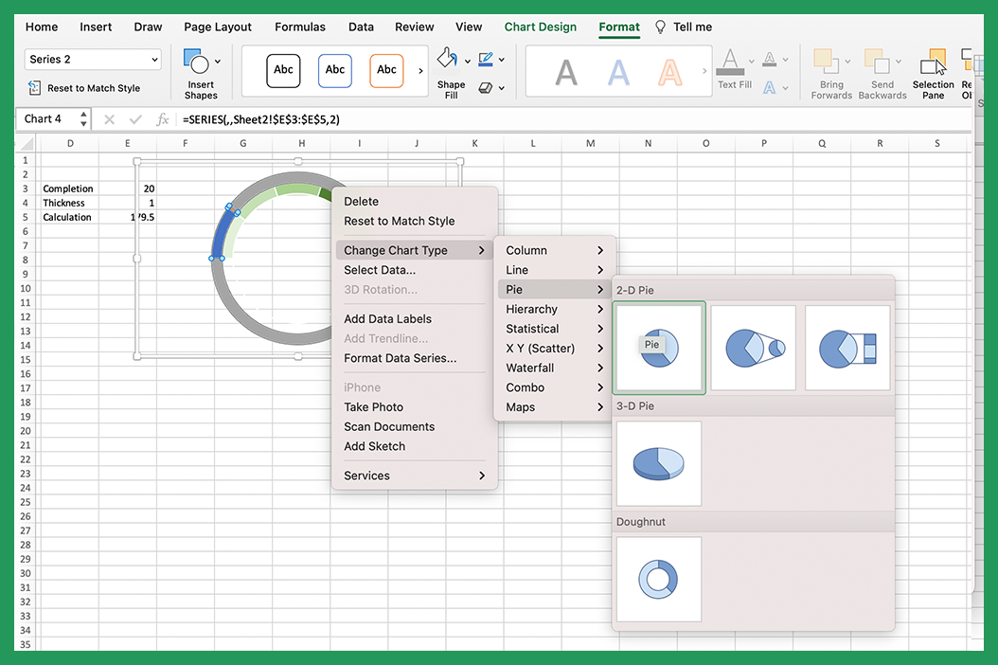Select cell containing Completion
This screenshot has width=998, height=665.
click(70, 189)
